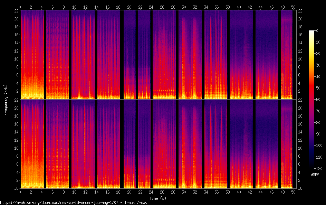Click the "dBFS" label below the color scale

click(x=315, y=175)
